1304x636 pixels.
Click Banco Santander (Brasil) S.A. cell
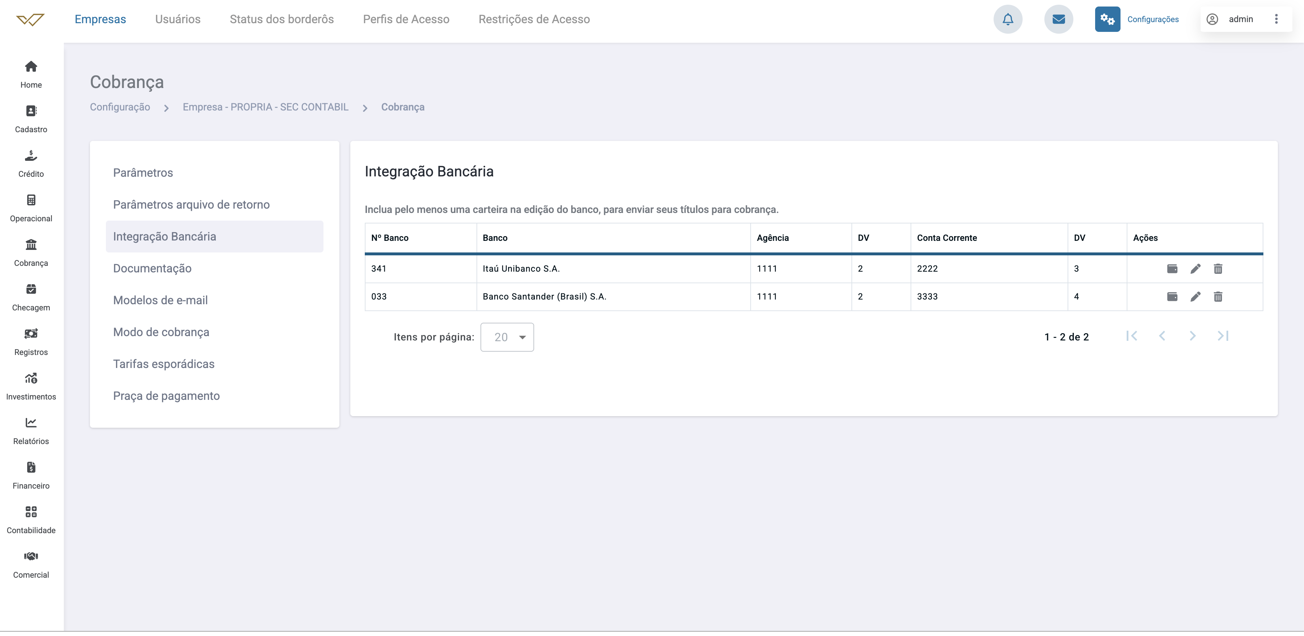click(613, 296)
